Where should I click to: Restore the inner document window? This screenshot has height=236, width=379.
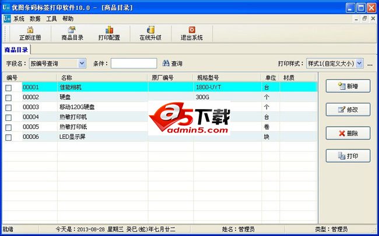click(x=364, y=19)
